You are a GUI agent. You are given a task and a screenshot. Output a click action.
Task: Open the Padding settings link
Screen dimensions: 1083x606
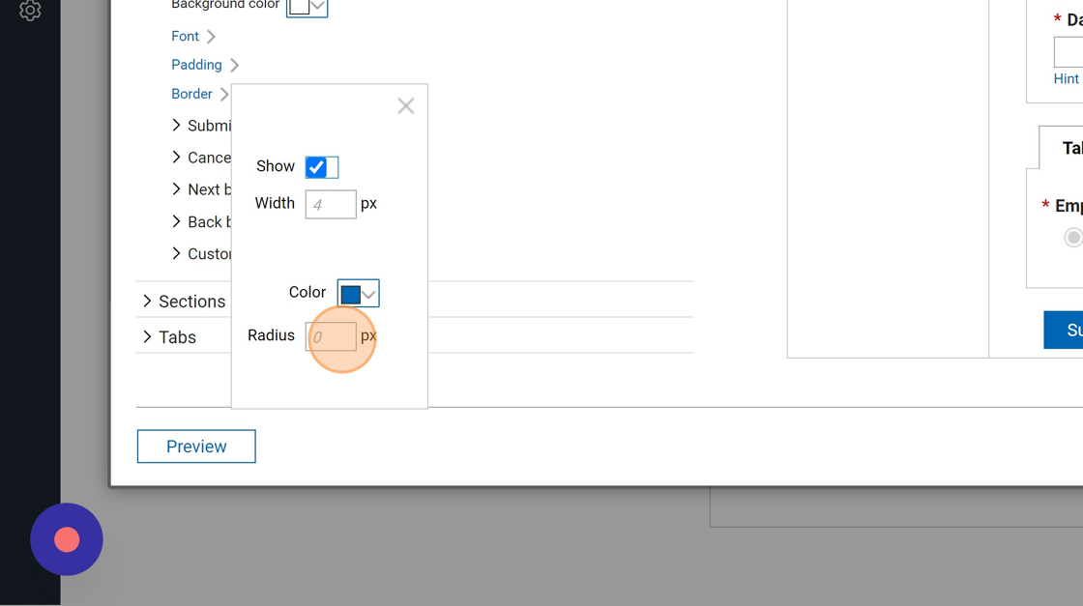point(196,65)
